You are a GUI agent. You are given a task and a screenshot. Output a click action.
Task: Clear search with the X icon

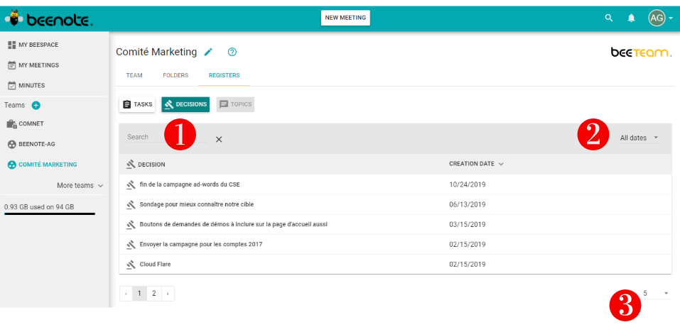tap(219, 139)
